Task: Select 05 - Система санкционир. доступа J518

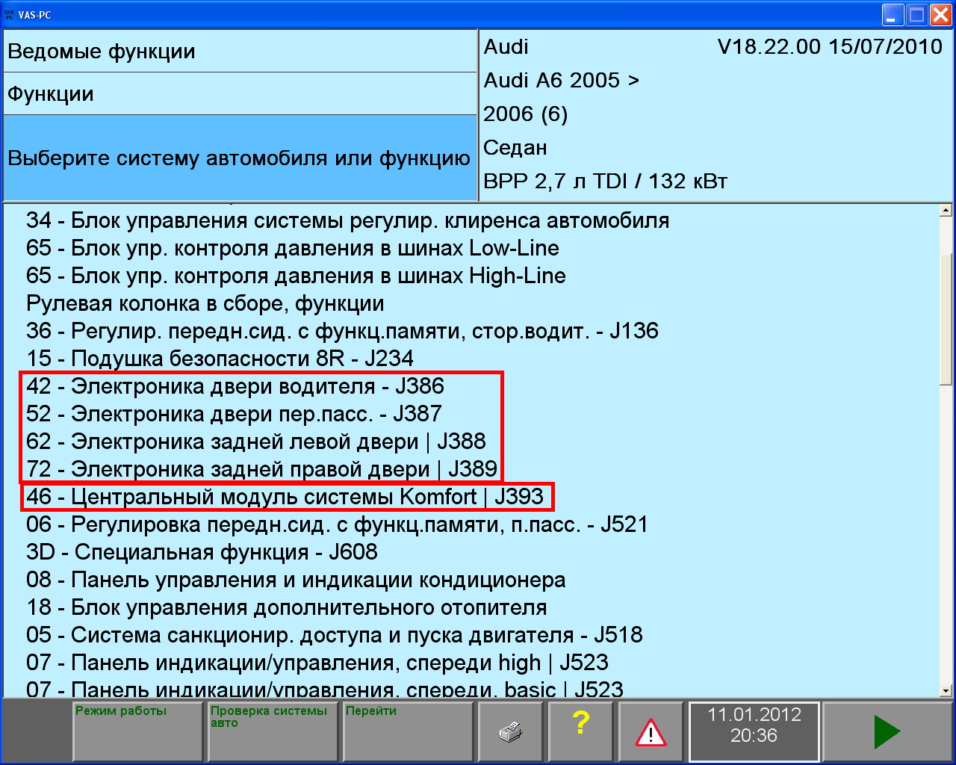Action: (335, 635)
